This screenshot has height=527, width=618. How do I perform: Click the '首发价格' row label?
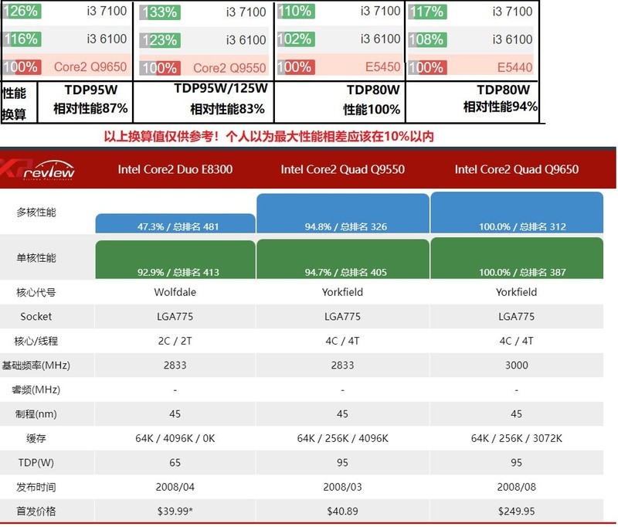point(36,512)
